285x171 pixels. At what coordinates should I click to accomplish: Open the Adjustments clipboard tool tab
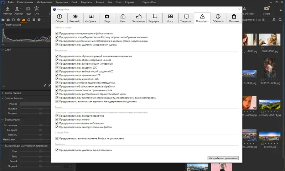(34, 20)
